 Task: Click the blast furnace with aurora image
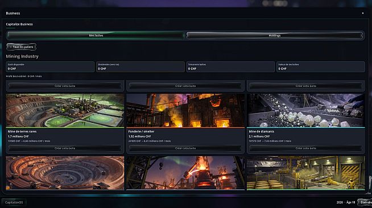click(x=185, y=173)
